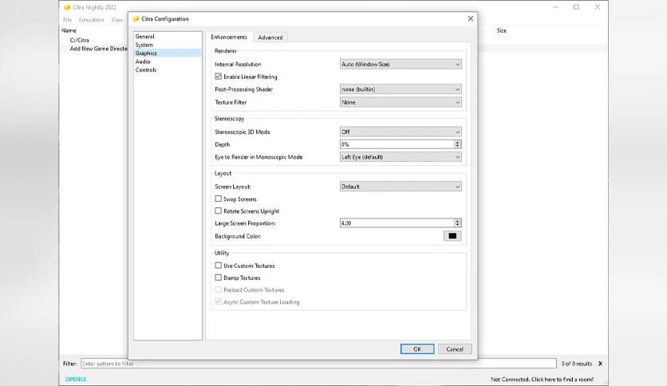Expand Eye to Render in Monoscopic Mode dropdown
The image size is (667, 386).
click(x=401, y=157)
